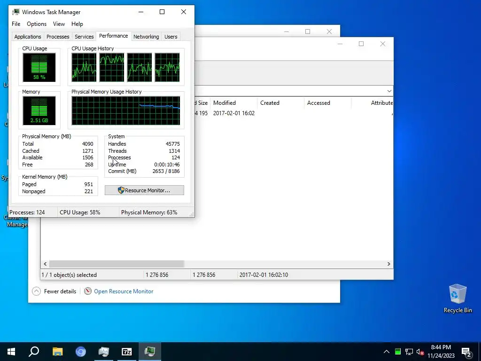Open the Recycle Bin desktop icon
The height and width of the screenshot is (361, 481).
tap(458, 298)
